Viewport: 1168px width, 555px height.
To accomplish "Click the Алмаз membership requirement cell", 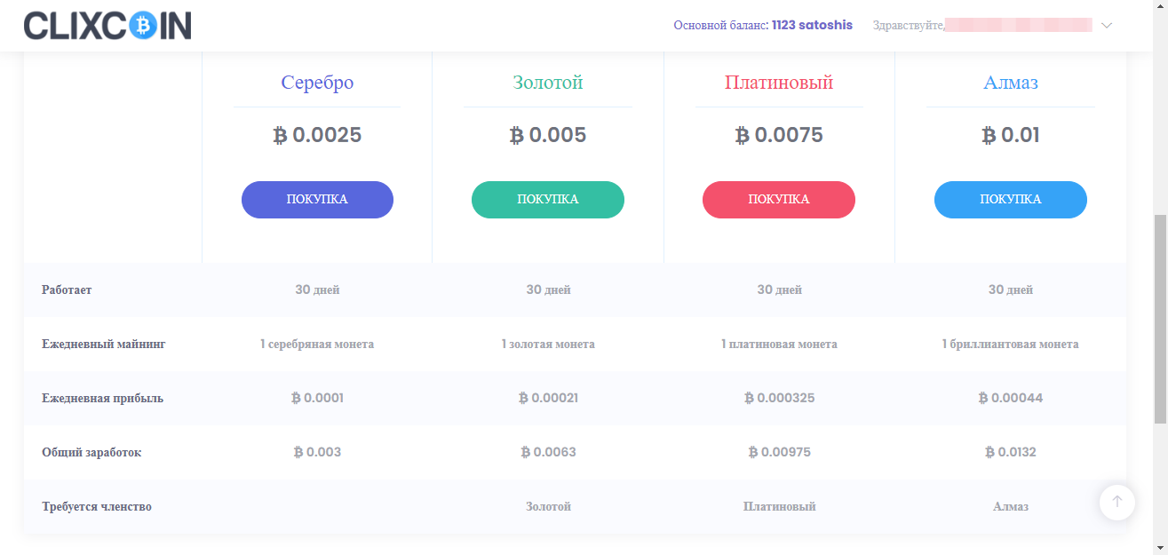I will [1011, 507].
